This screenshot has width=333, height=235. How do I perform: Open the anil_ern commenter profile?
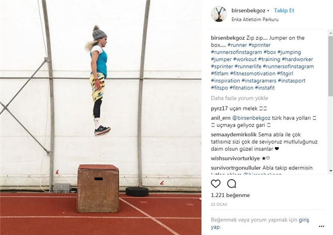[221, 118]
